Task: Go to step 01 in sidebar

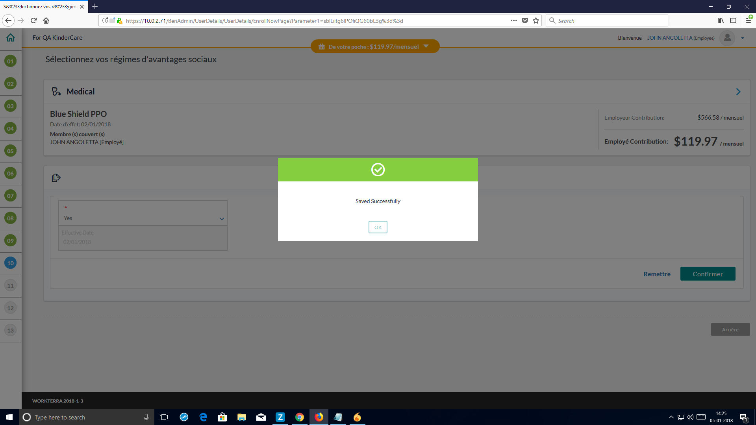Action: click(11, 61)
